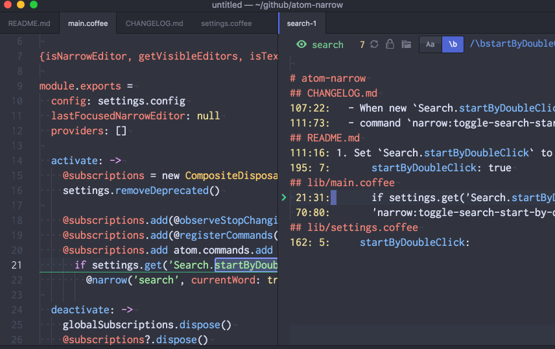Click 'providers: []' line
The width and height of the screenshot is (555, 349).
89,131
